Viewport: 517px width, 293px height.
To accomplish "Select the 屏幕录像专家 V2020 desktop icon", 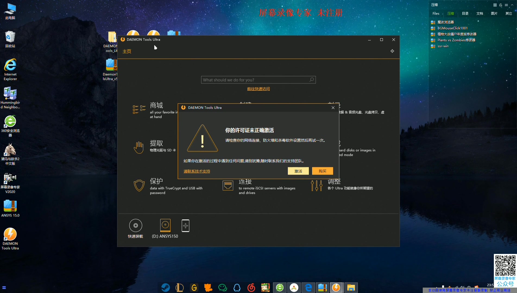I will point(10,183).
